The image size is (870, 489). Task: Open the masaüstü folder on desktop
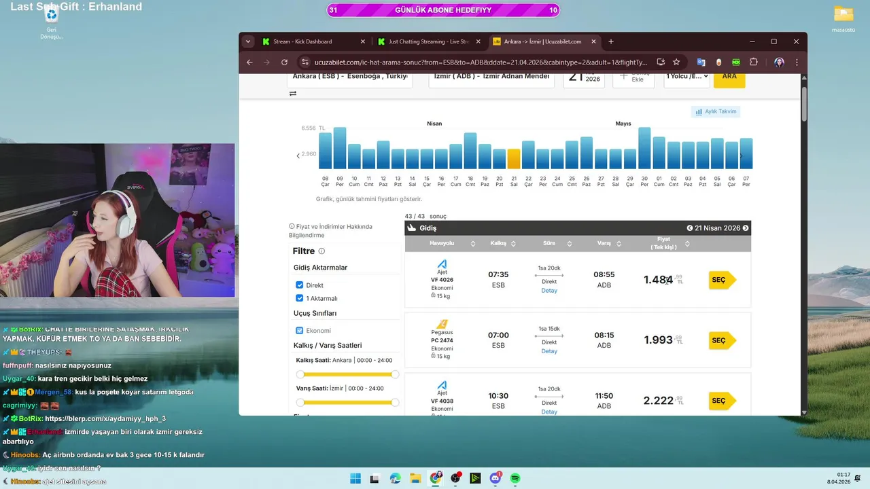pyautogui.click(x=843, y=19)
